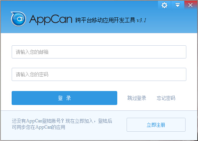Open the downward triangle menu in title bar

click(x=177, y=5)
